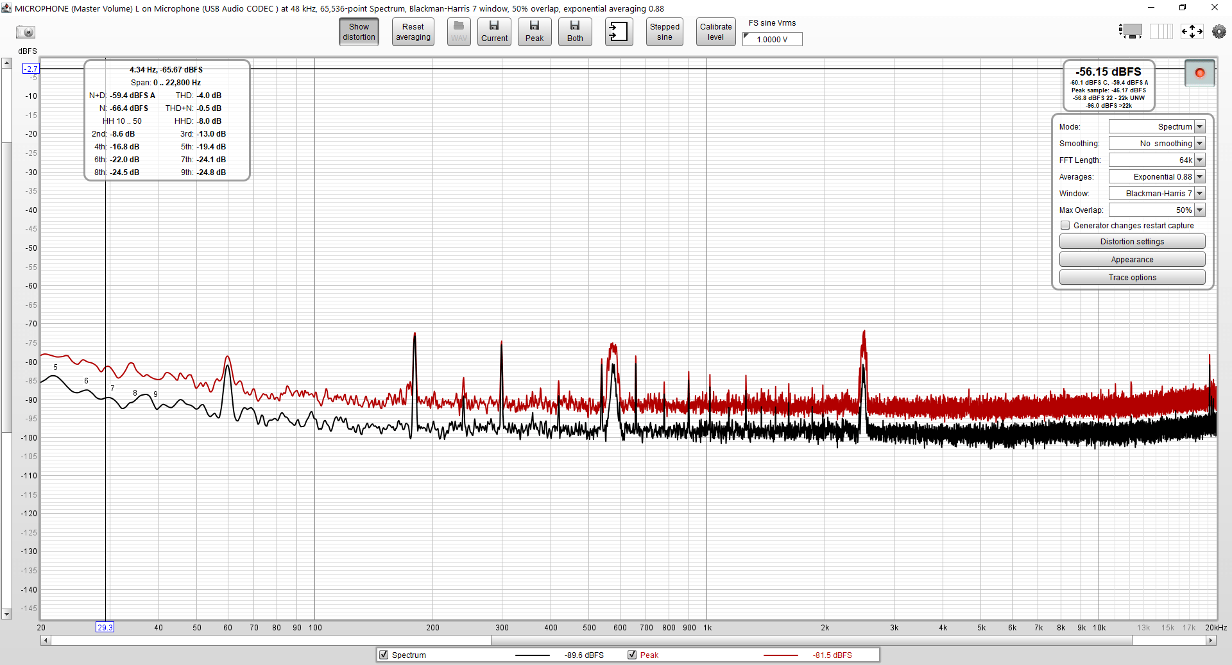Click the -56.15 dBFS level readout

1108,72
